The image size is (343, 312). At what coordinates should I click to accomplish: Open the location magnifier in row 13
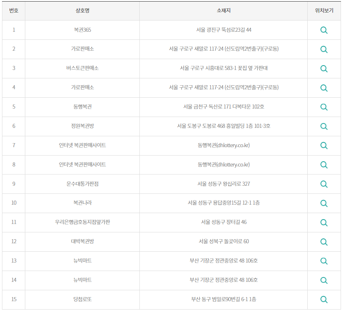tap(324, 261)
